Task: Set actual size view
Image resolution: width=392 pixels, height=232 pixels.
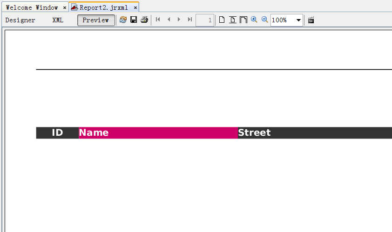Action: click(x=222, y=20)
